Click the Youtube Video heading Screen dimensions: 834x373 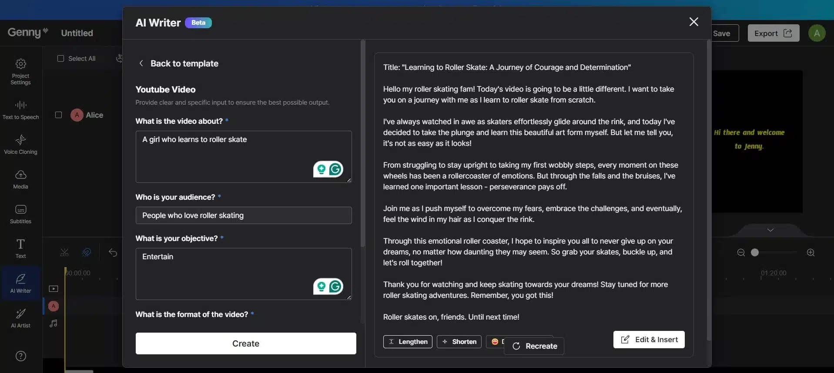pos(165,89)
